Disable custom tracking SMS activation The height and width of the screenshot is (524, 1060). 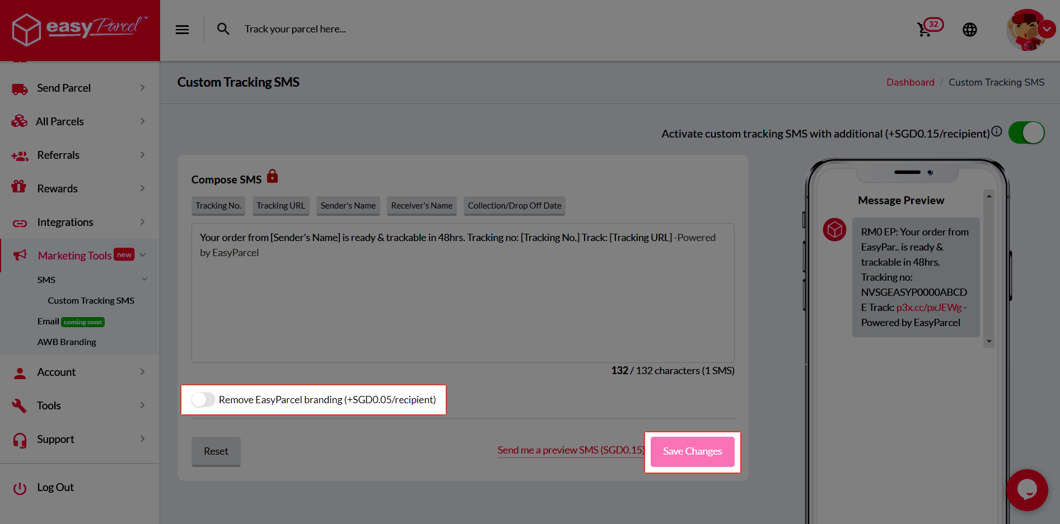(1026, 133)
